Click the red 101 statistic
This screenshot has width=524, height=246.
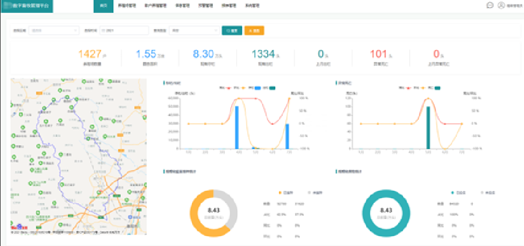point(379,54)
